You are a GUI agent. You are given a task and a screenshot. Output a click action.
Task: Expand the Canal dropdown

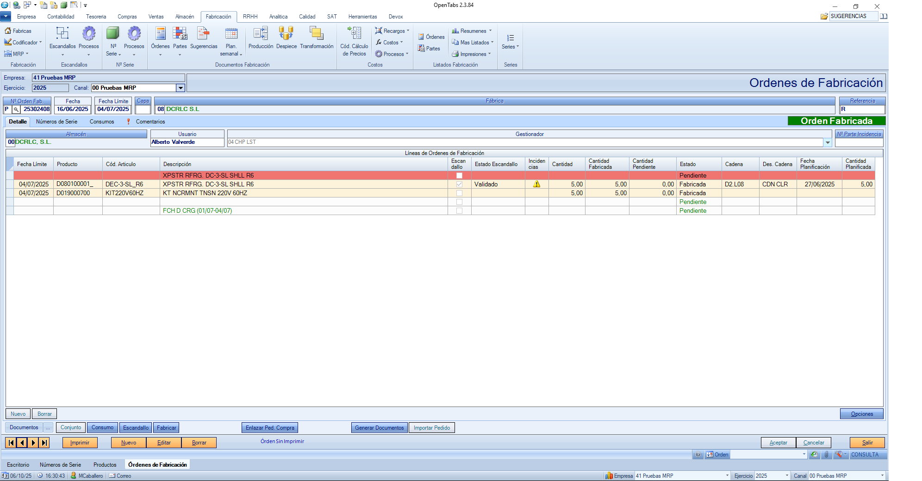181,88
